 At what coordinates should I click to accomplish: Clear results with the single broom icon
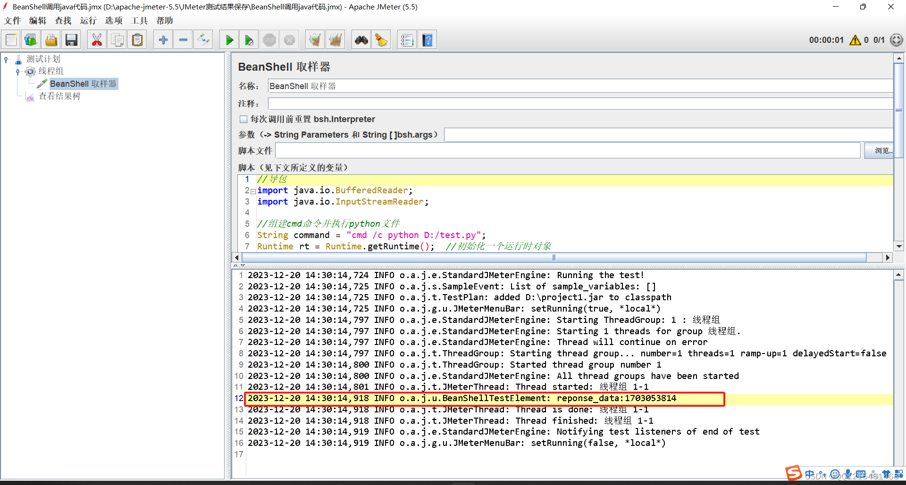coord(315,40)
